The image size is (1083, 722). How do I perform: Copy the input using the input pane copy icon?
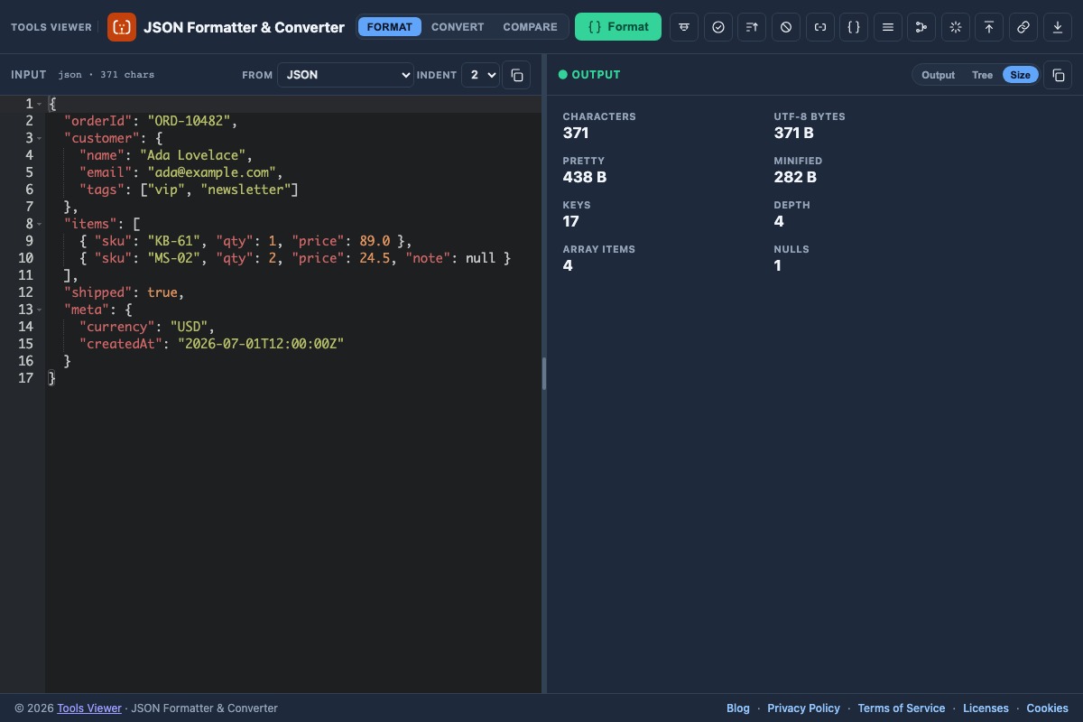point(517,75)
